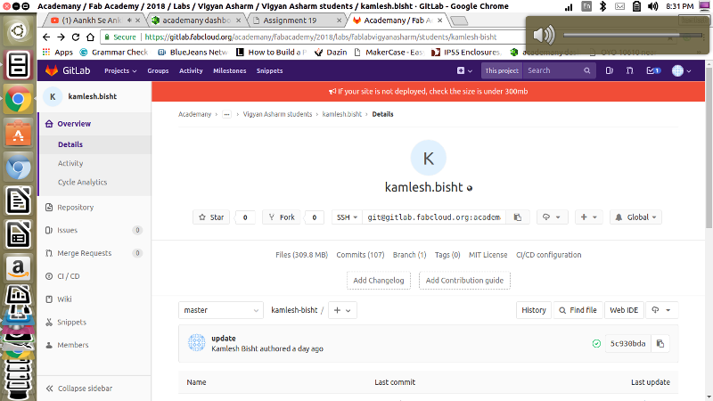The image size is (713, 401).
Task: Open the Todos icon with badge
Action: tap(653, 70)
